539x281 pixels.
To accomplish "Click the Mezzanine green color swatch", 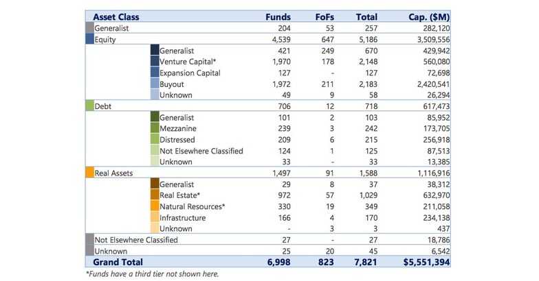I will 154,129.
